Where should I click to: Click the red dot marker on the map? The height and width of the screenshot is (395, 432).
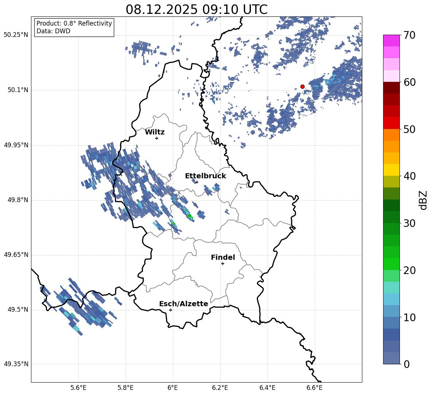tap(302, 87)
